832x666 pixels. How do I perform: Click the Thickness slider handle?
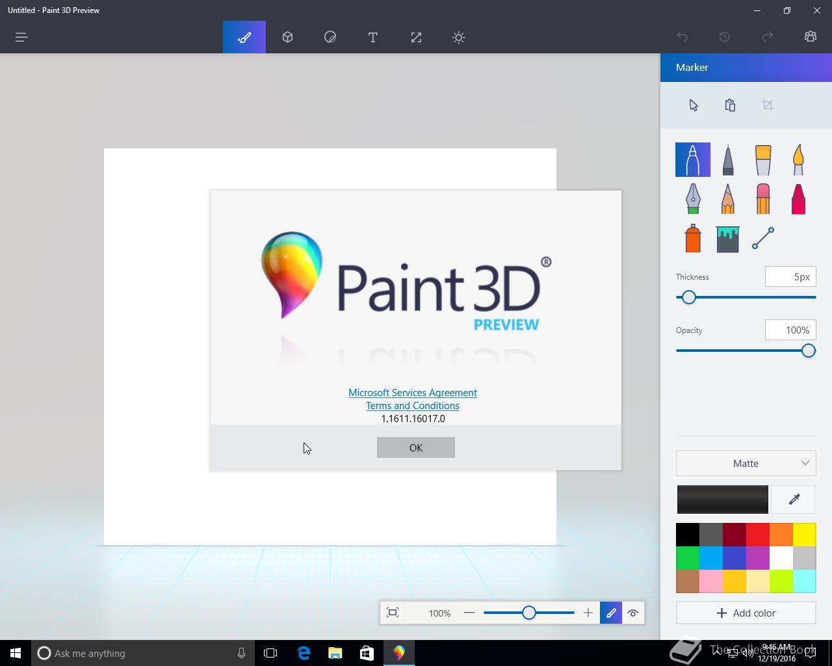(689, 297)
